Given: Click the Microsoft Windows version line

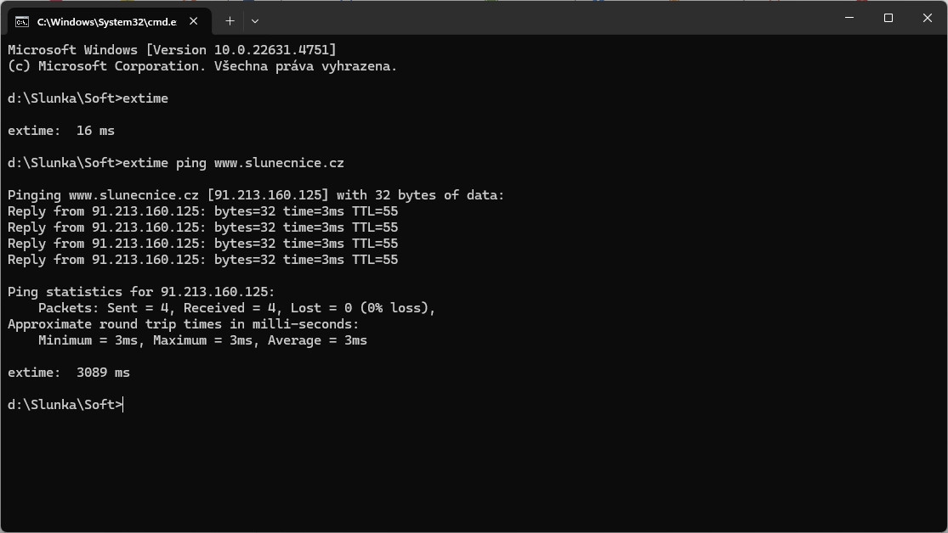Looking at the screenshot, I should pyautogui.click(x=172, y=50).
